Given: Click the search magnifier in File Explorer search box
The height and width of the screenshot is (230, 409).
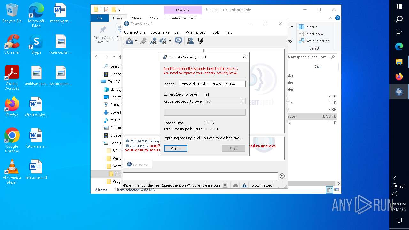Looking at the screenshot, I should coord(333,57).
